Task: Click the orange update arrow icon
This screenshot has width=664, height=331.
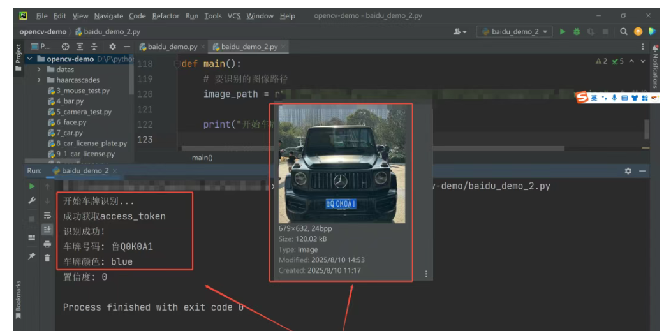Action: (638, 32)
